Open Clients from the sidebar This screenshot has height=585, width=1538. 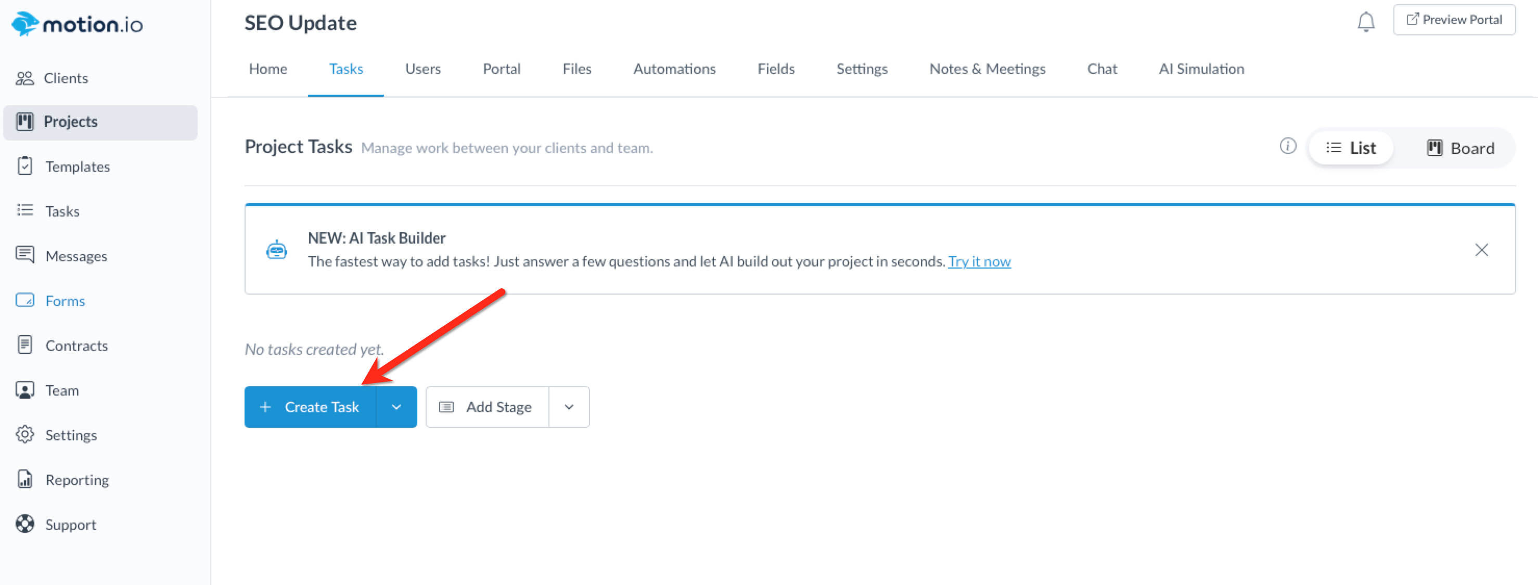(x=65, y=78)
